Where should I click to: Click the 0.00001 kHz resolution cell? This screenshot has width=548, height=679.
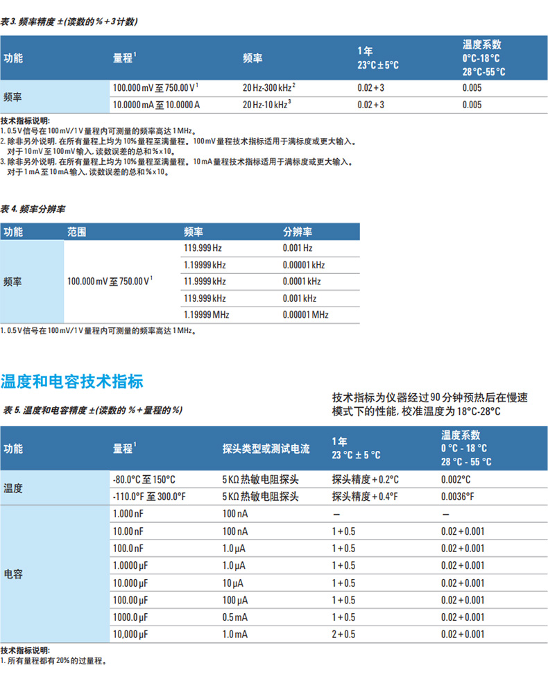coord(303,265)
